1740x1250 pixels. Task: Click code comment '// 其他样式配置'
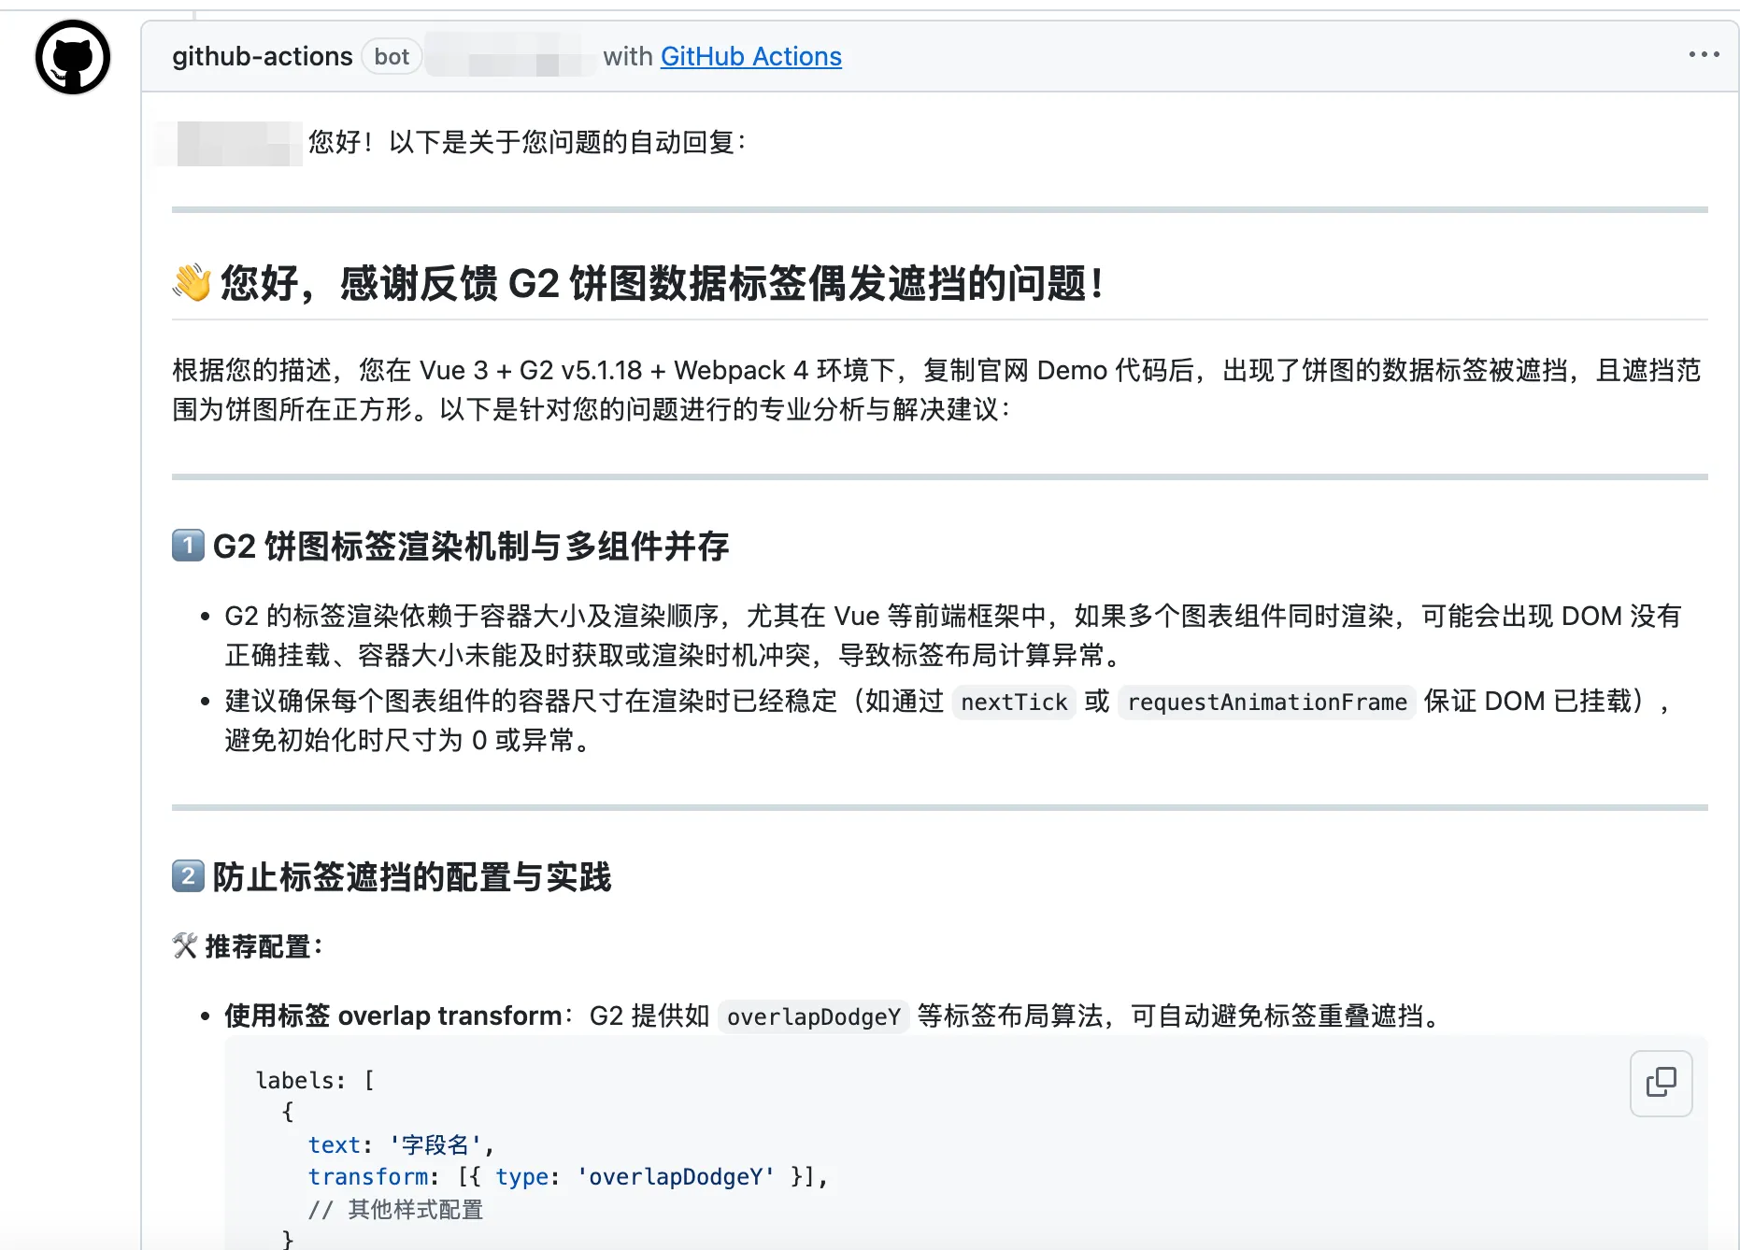396,1210
